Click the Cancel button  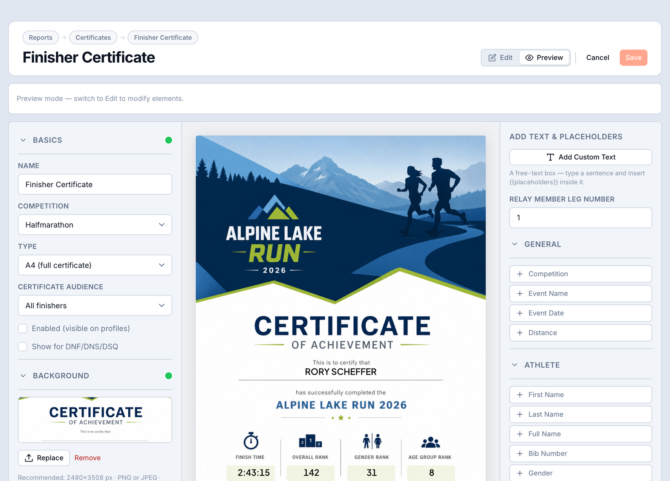[x=598, y=57]
